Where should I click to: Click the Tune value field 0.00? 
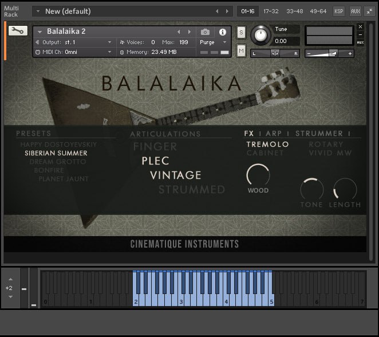[286, 41]
